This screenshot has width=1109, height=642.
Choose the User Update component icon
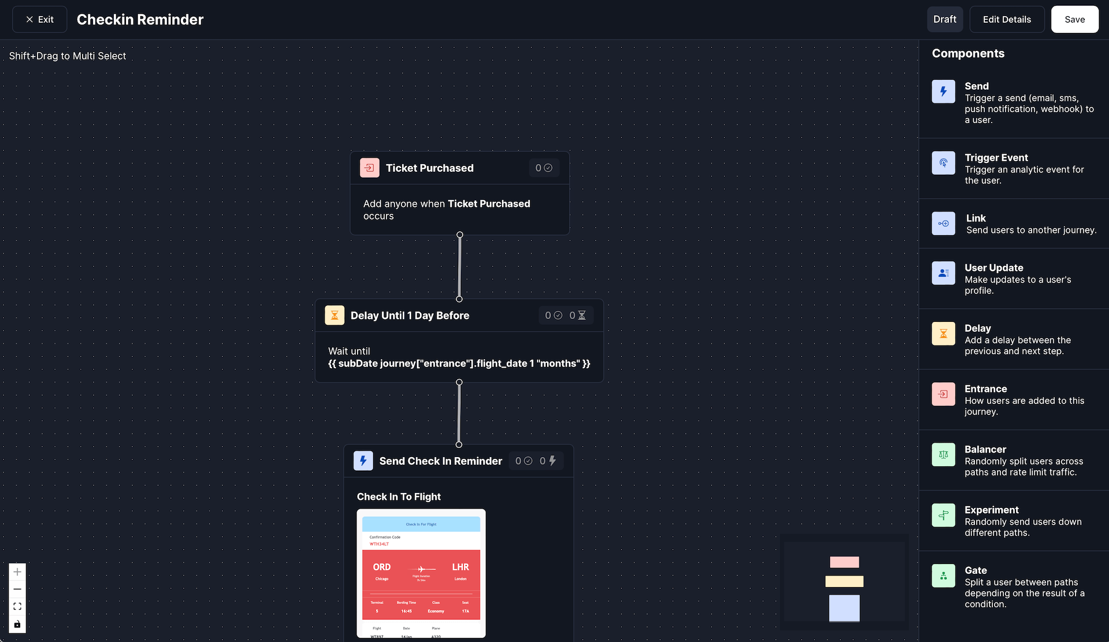(x=943, y=273)
